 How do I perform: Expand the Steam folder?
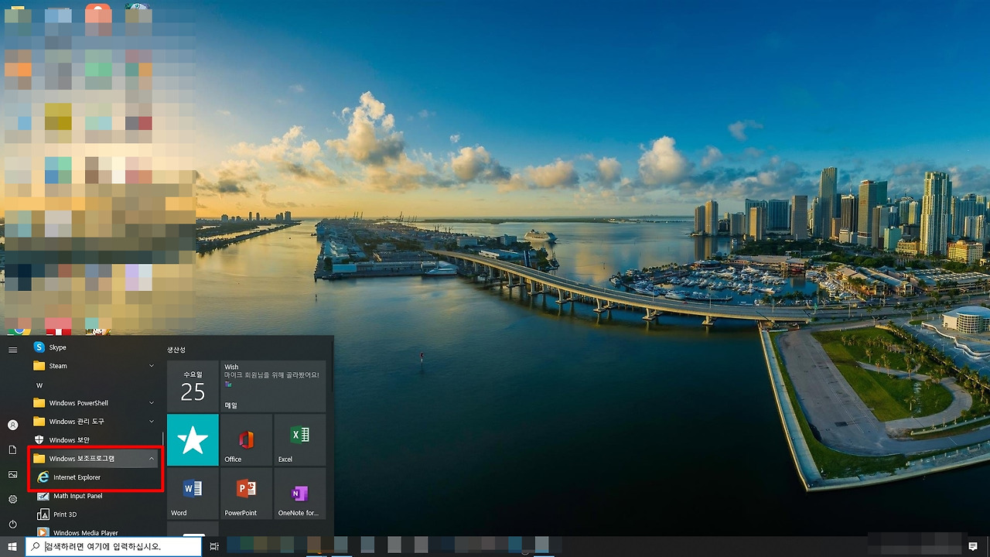[x=95, y=366]
